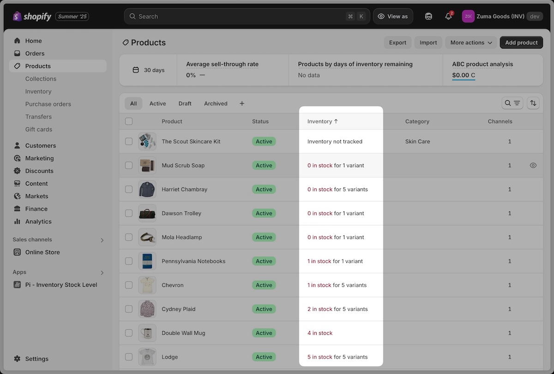Switch to the Draft tab
Viewport: 554px width, 374px height.
pyautogui.click(x=185, y=103)
